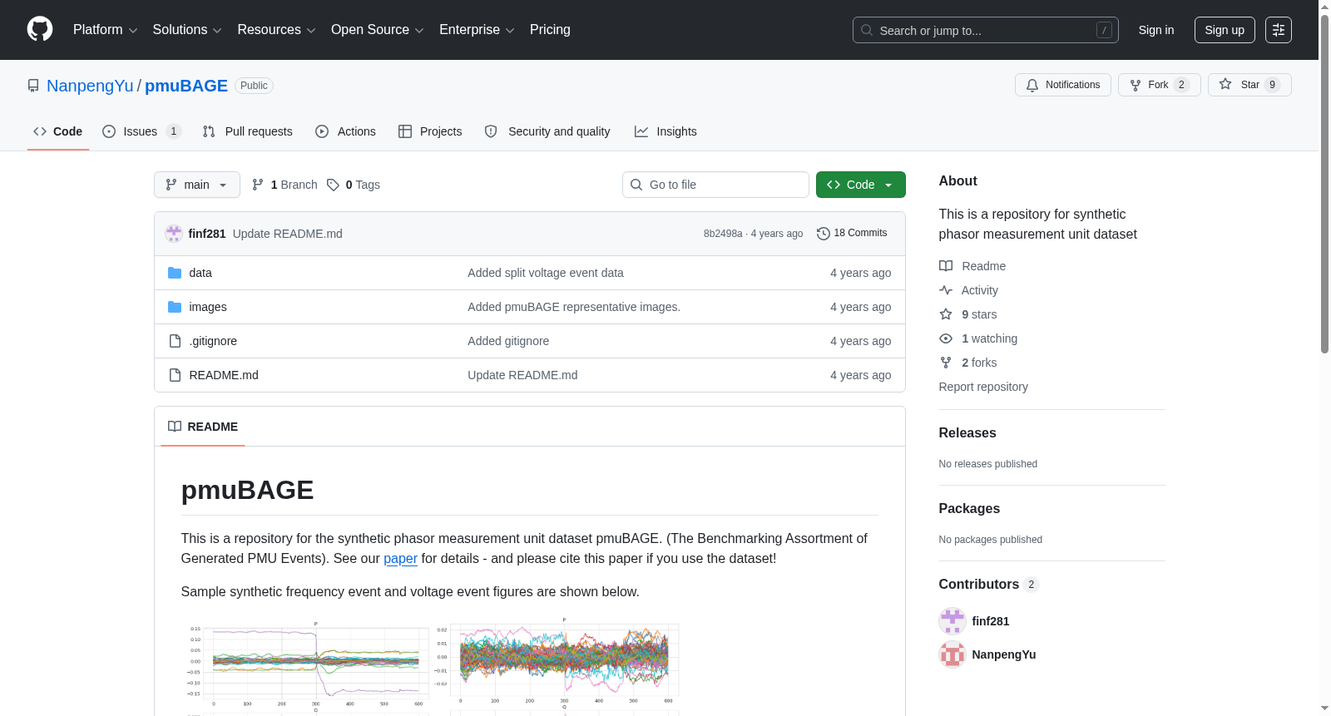The height and width of the screenshot is (716, 1331).
Task: Open the .gitignore file
Action: point(213,341)
